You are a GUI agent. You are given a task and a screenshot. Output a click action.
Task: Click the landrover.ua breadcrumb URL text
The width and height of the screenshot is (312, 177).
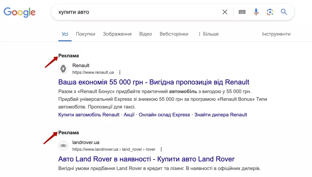click(113, 149)
